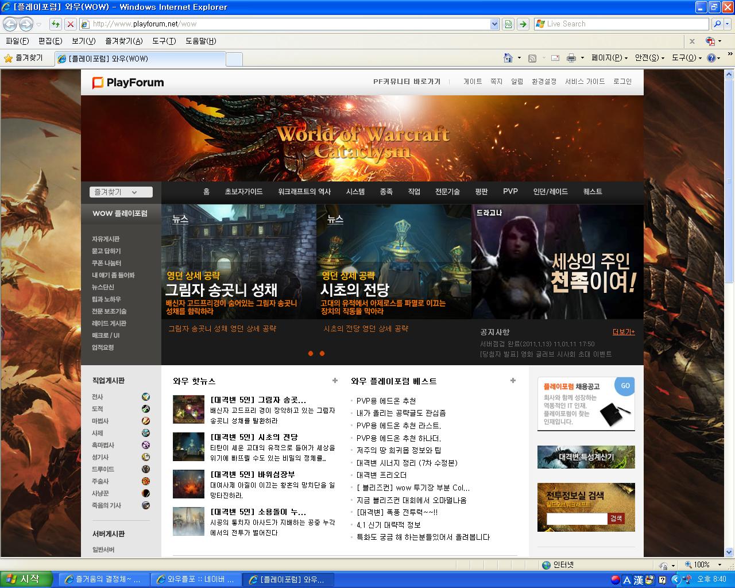Click the 로그인 link

(622, 82)
